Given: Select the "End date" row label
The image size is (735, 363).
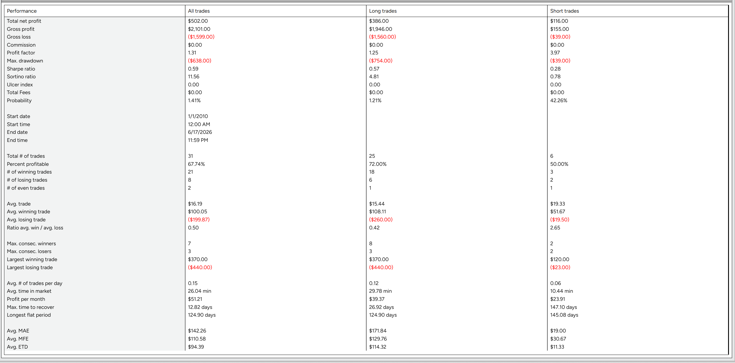Looking at the screenshot, I should pos(17,132).
